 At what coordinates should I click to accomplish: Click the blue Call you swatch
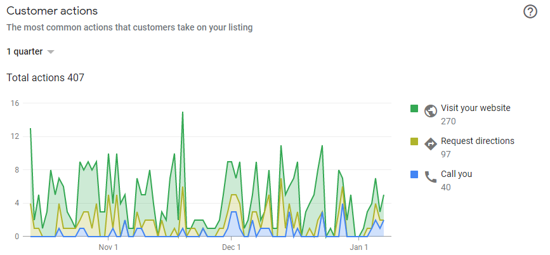[414, 174]
